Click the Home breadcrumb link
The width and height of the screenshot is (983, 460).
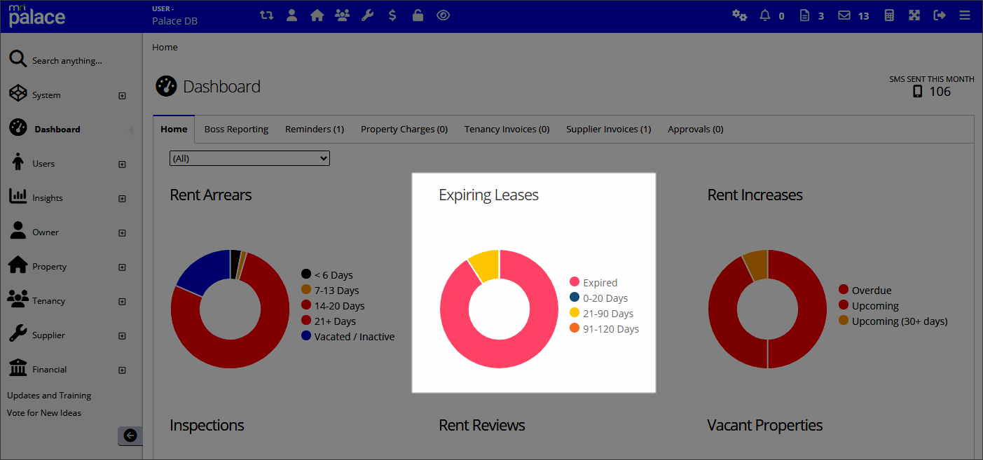[165, 48]
